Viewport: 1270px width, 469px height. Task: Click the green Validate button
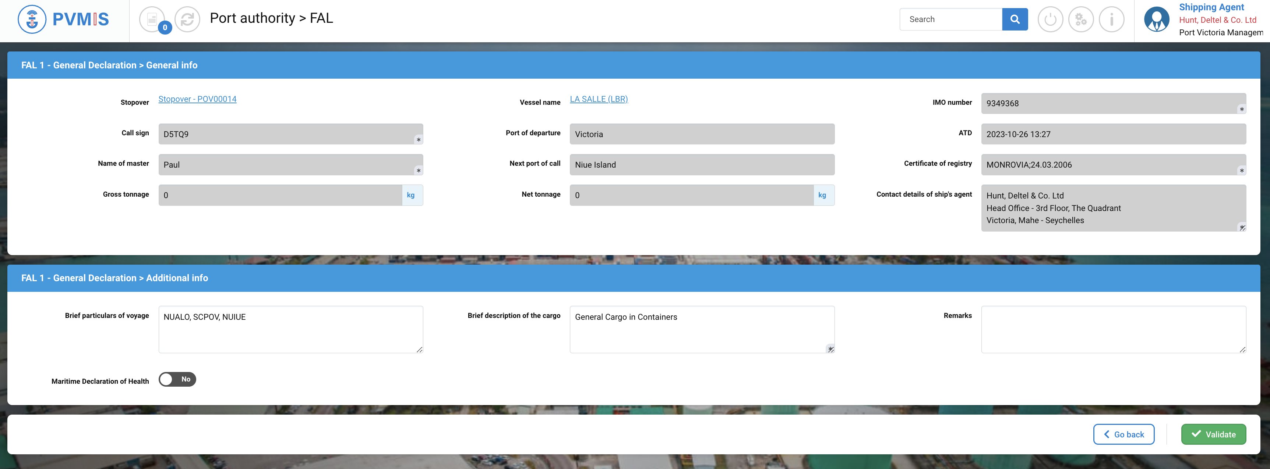tap(1213, 434)
